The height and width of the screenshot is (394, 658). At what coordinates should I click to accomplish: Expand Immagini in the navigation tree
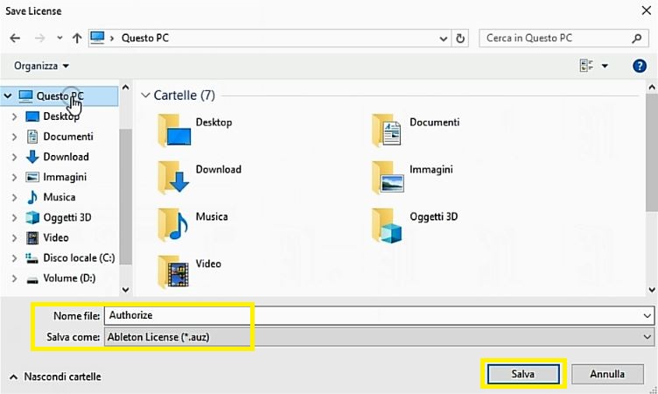pos(14,177)
